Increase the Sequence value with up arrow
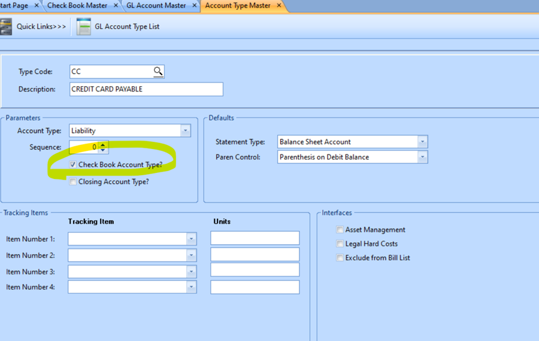539x341 pixels. pos(103,144)
